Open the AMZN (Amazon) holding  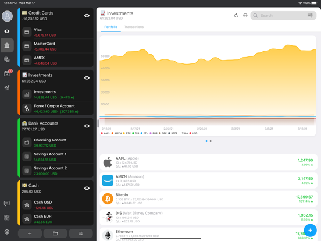(x=208, y=180)
